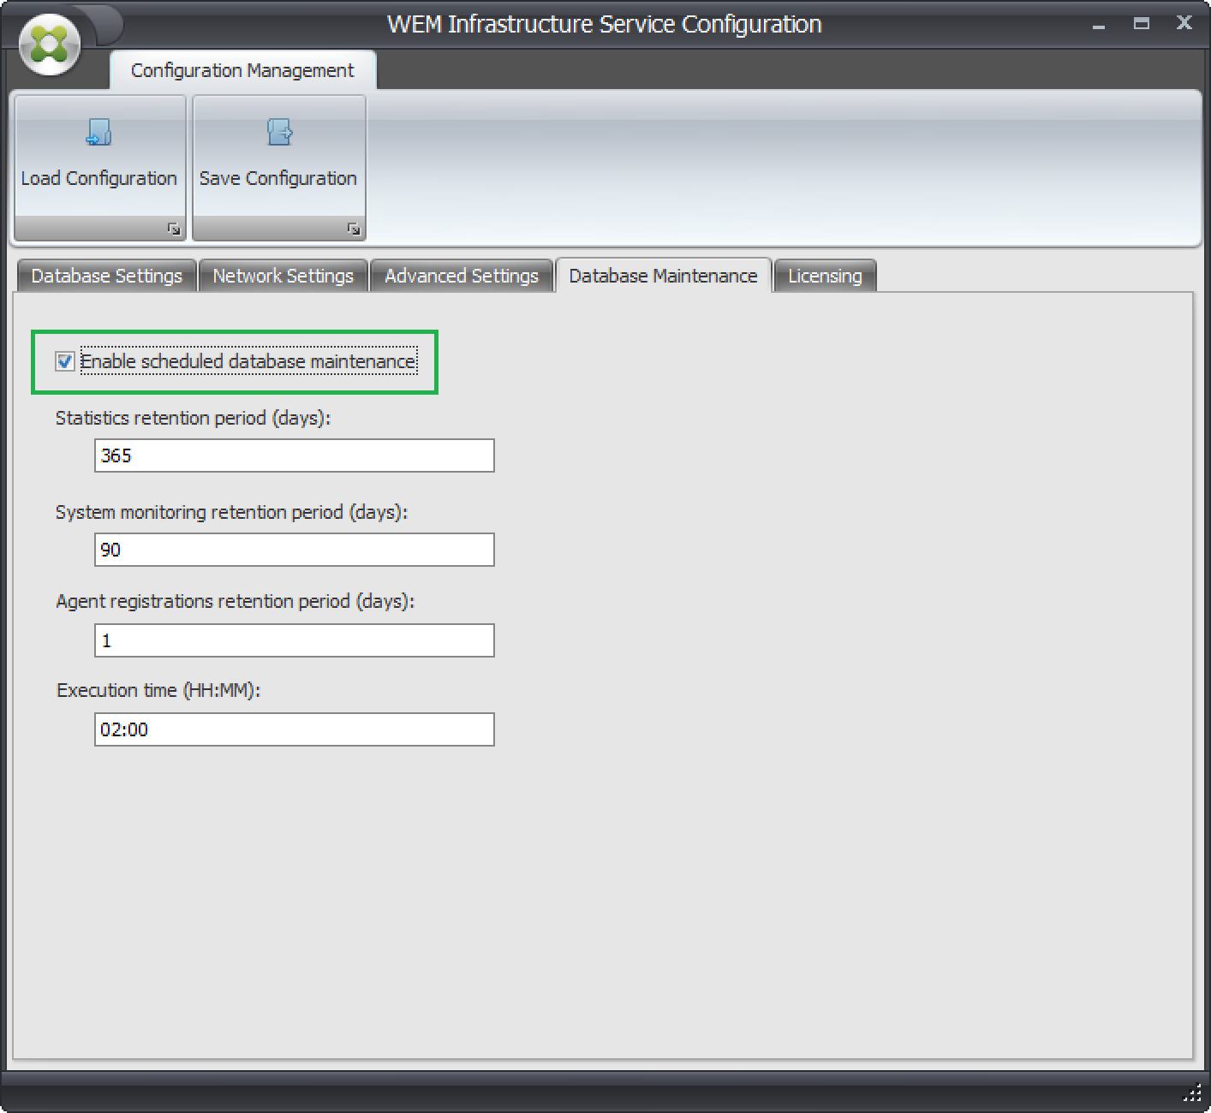Click the window resize grip corner
The image size is (1211, 1113).
1192,1094
